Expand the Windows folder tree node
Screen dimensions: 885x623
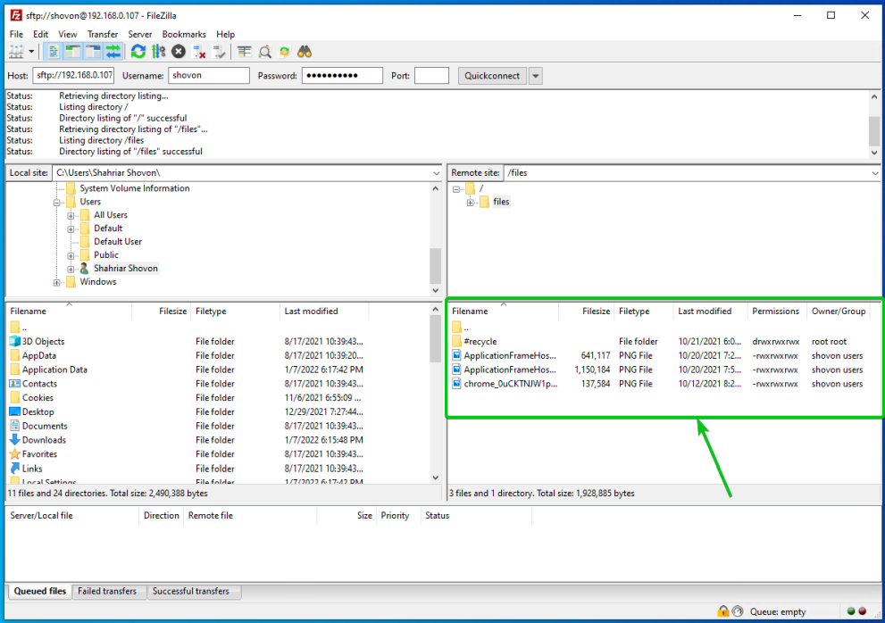tap(57, 282)
